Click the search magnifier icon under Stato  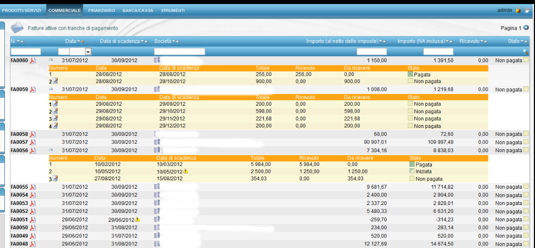526,51
